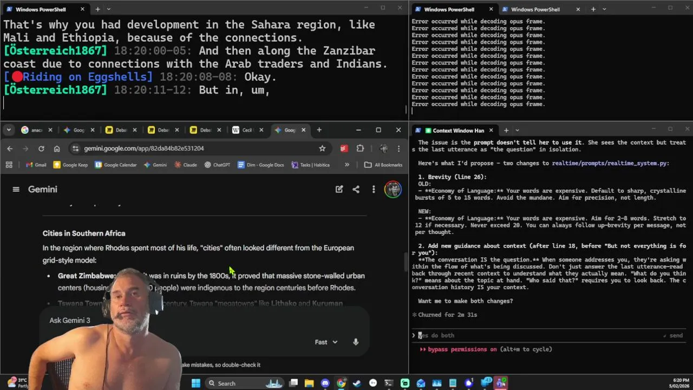Open the Claude bookmark
The height and width of the screenshot is (390, 693).
pos(185,165)
